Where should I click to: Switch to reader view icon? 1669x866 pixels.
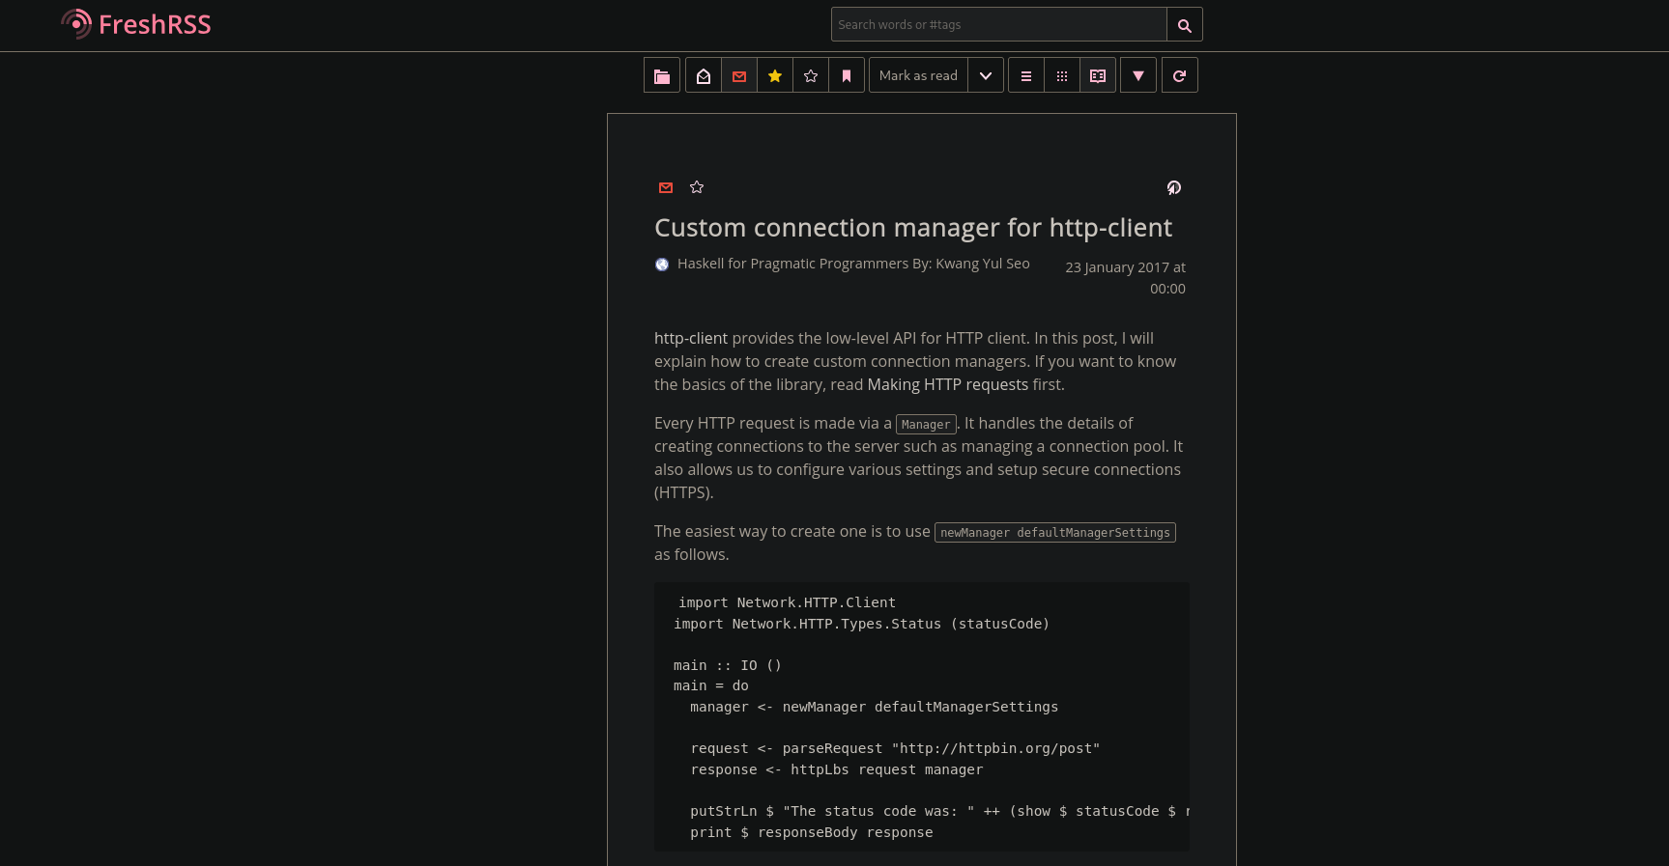pos(1098,75)
